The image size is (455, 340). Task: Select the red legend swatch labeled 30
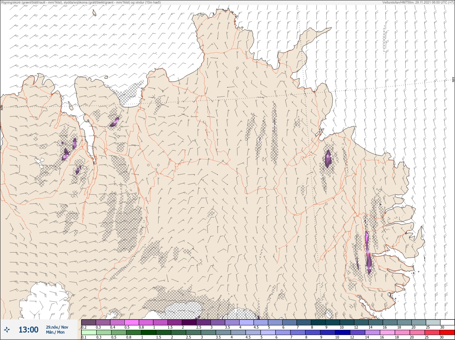pyautogui.click(x=447, y=333)
